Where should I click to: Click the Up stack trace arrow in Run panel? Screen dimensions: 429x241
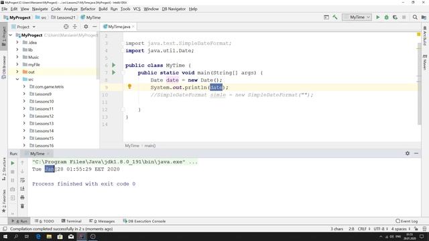point(22,163)
